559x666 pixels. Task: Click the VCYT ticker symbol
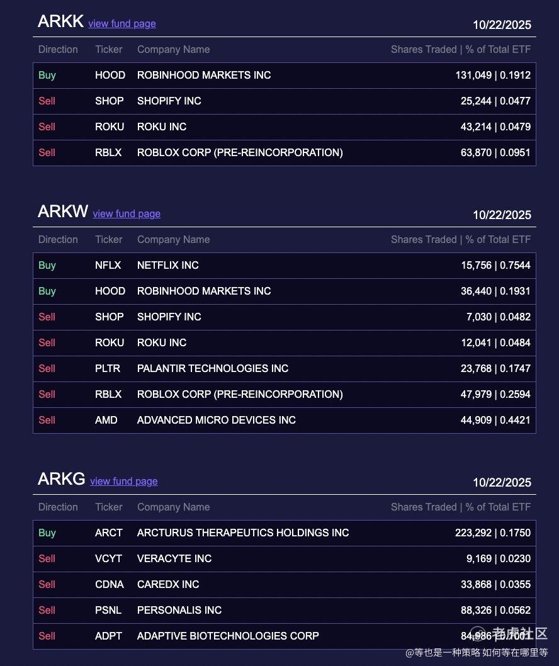tap(109, 559)
